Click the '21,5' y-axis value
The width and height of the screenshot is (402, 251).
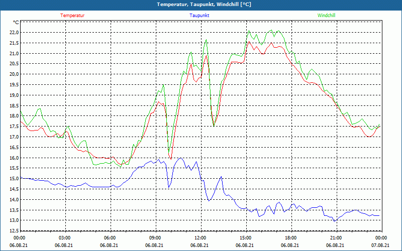[x=14, y=43]
